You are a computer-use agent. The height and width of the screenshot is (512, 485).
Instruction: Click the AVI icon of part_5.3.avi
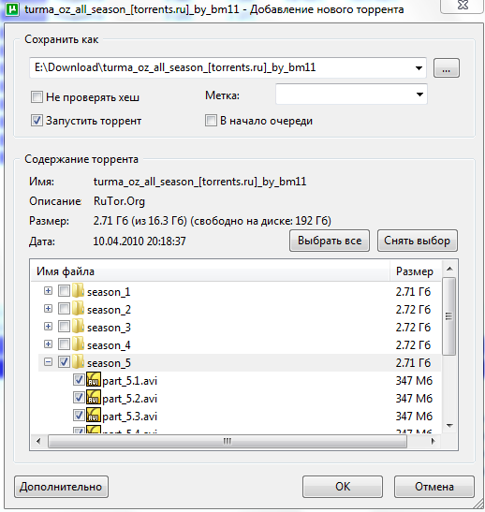(x=94, y=415)
